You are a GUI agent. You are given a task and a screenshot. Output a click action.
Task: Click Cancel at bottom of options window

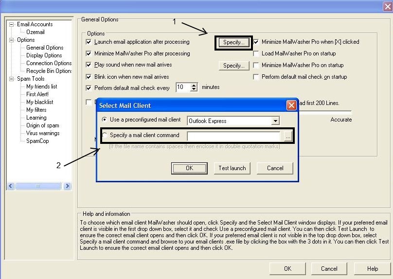(x=329, y=269)
